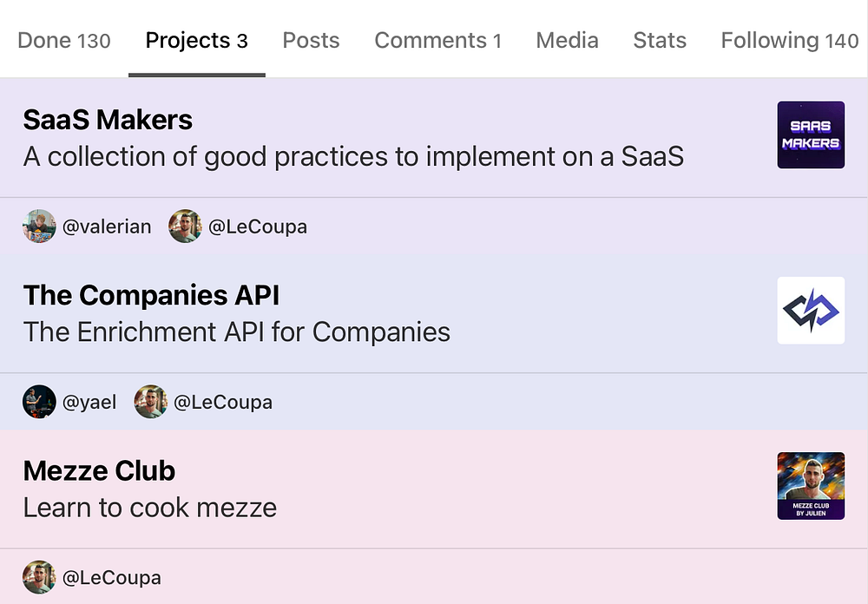868x604 pixels.
Task: Select the Projects tab
Action: 196,41
